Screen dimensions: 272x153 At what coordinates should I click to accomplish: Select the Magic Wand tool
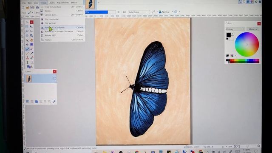[27, 40]
